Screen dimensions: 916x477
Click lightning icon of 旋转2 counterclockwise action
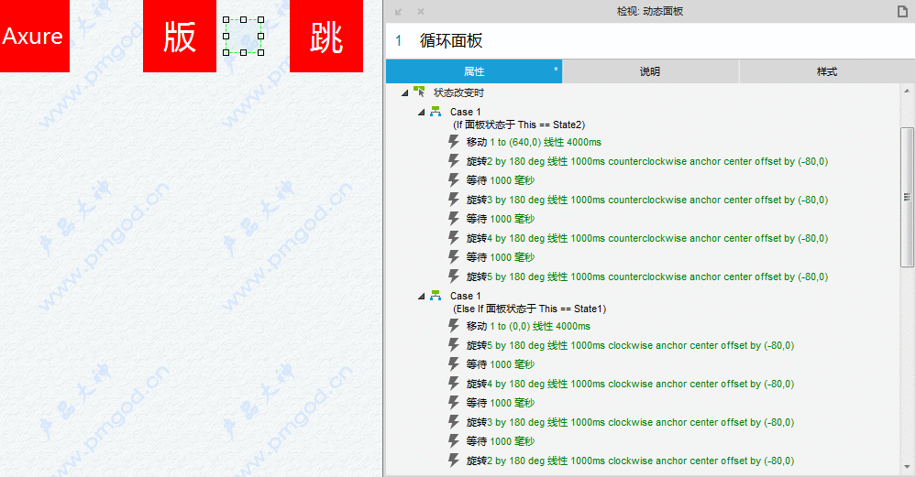454,161
